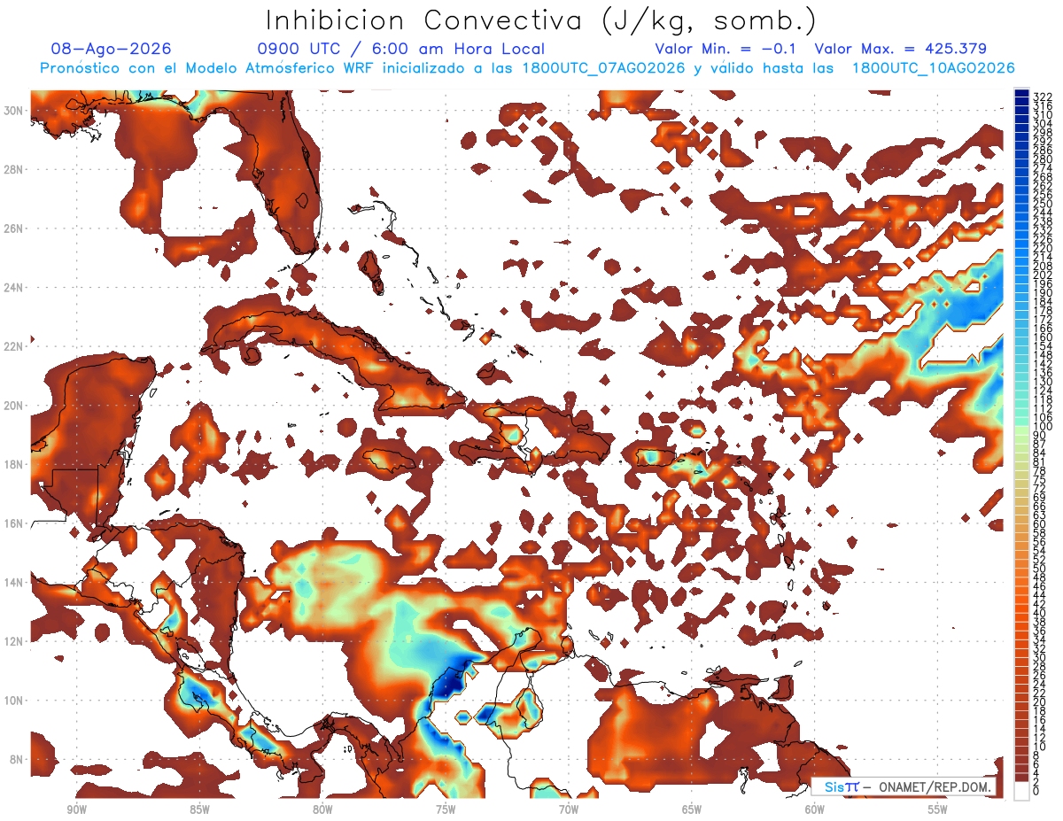This screenshot has height=821, width=1063.
Task: Click the '50' value on the color scale
Action: point(1039,568)
